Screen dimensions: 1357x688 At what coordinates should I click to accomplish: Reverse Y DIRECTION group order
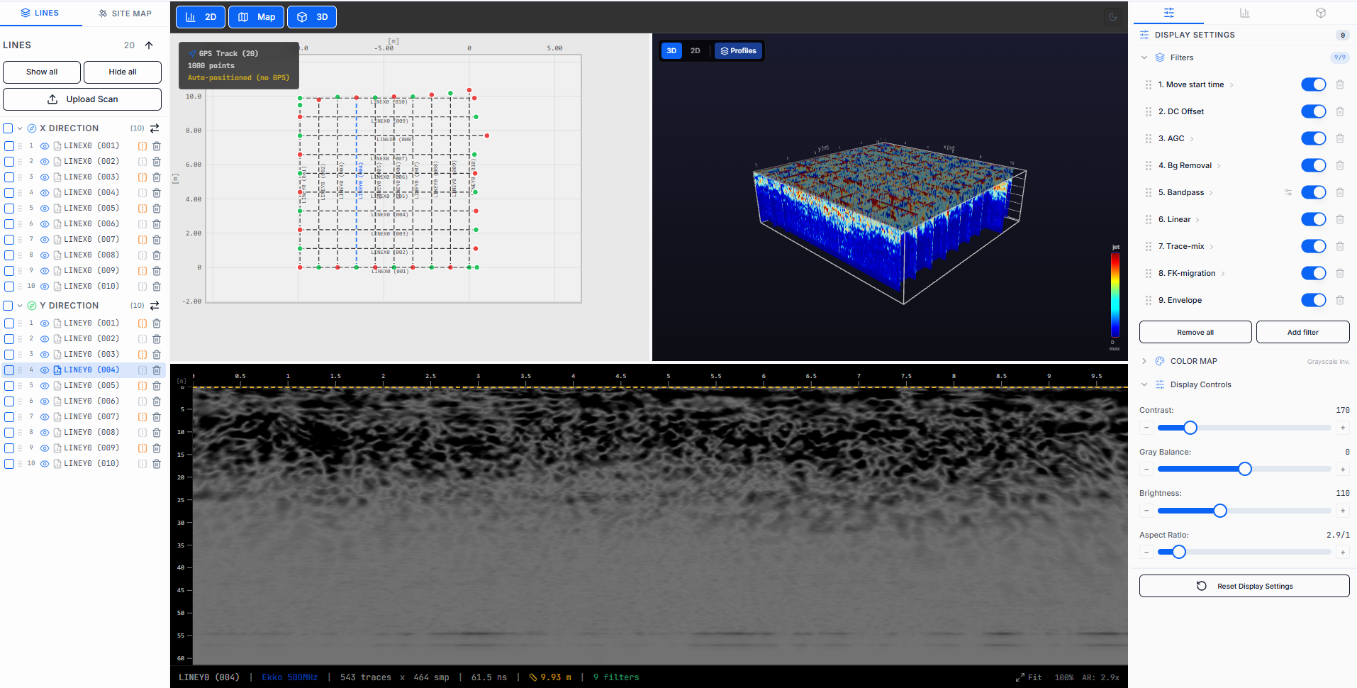[x=155, y=306]
